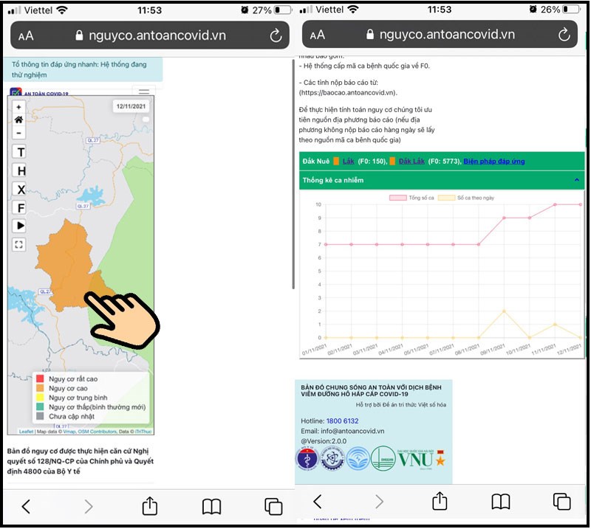Play the map timeline animation
This screenshot has width=591, height=529.
point(19,226)
